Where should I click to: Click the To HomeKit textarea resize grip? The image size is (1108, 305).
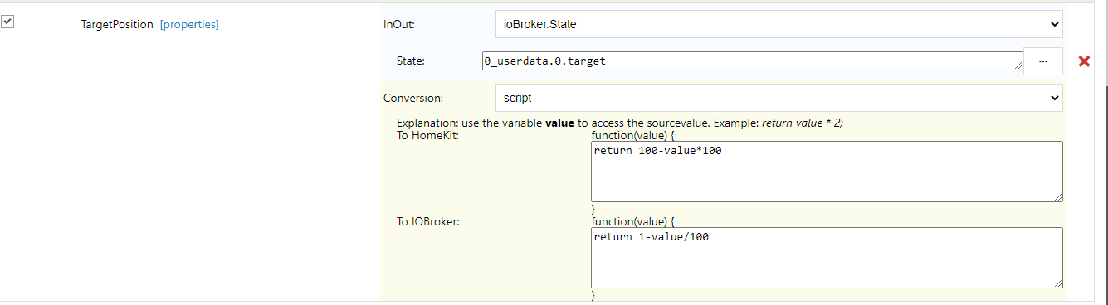(x=1057, y=196)
